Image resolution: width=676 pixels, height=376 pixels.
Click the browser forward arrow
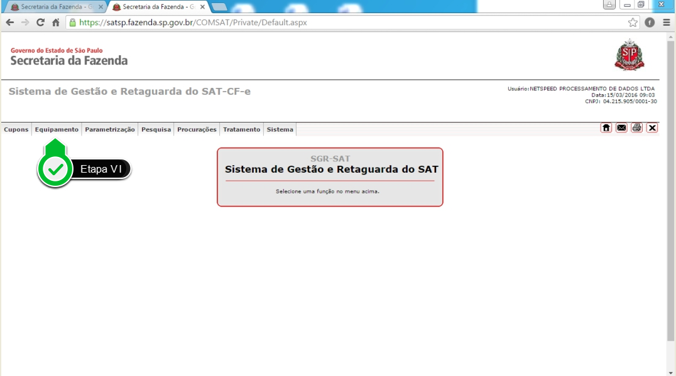point(25,23)
